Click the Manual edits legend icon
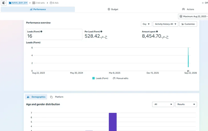The image size is (208, 131). pyautogui.click(x=114, y=78)
